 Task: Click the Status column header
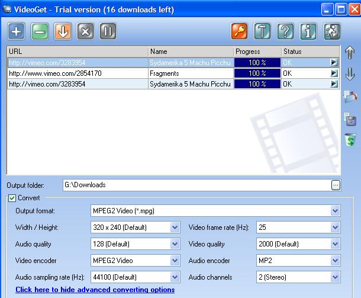[310, 52]
